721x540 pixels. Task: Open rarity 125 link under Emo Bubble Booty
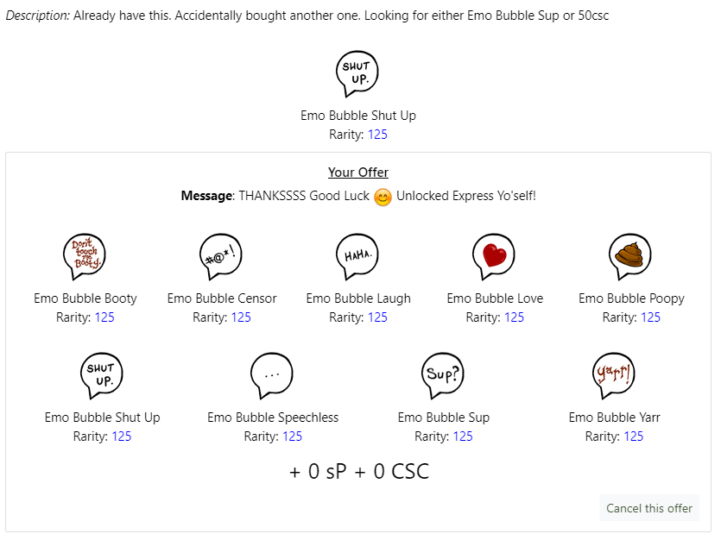pyautogui.click(x=104, y=317)
